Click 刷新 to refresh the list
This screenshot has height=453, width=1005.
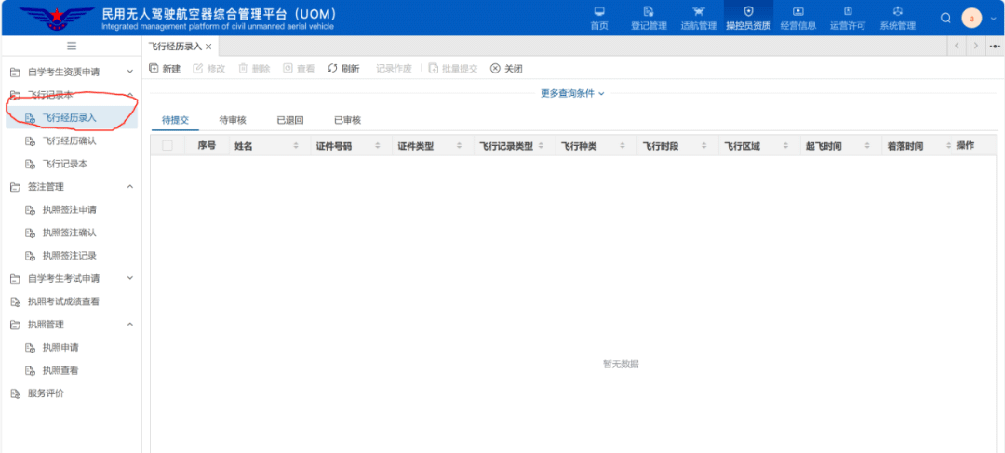coord(343,69)
